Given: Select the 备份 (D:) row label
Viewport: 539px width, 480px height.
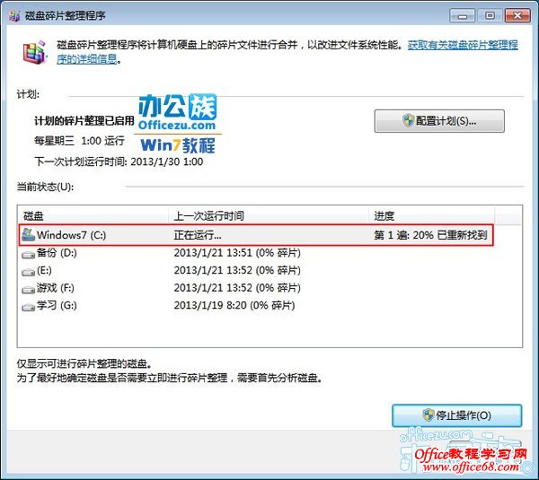Looking at the screenshot, I should click(x=57, y=253).
